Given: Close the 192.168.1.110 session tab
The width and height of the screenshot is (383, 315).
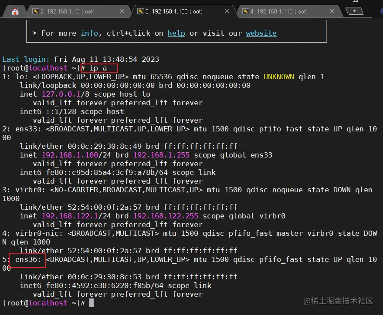Looking at the screenshot, I should (332, 11).
